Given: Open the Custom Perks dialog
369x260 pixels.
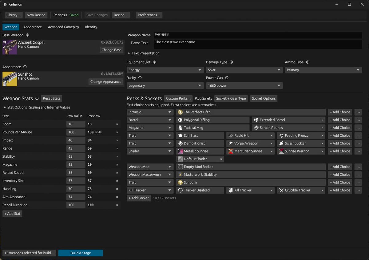Looking at the screenshot, I should click(178, 98).
